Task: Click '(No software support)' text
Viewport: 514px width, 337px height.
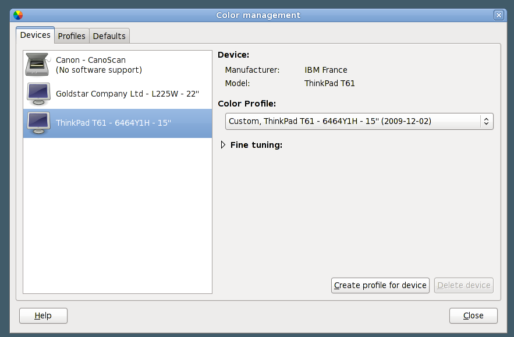Action: 99,70
